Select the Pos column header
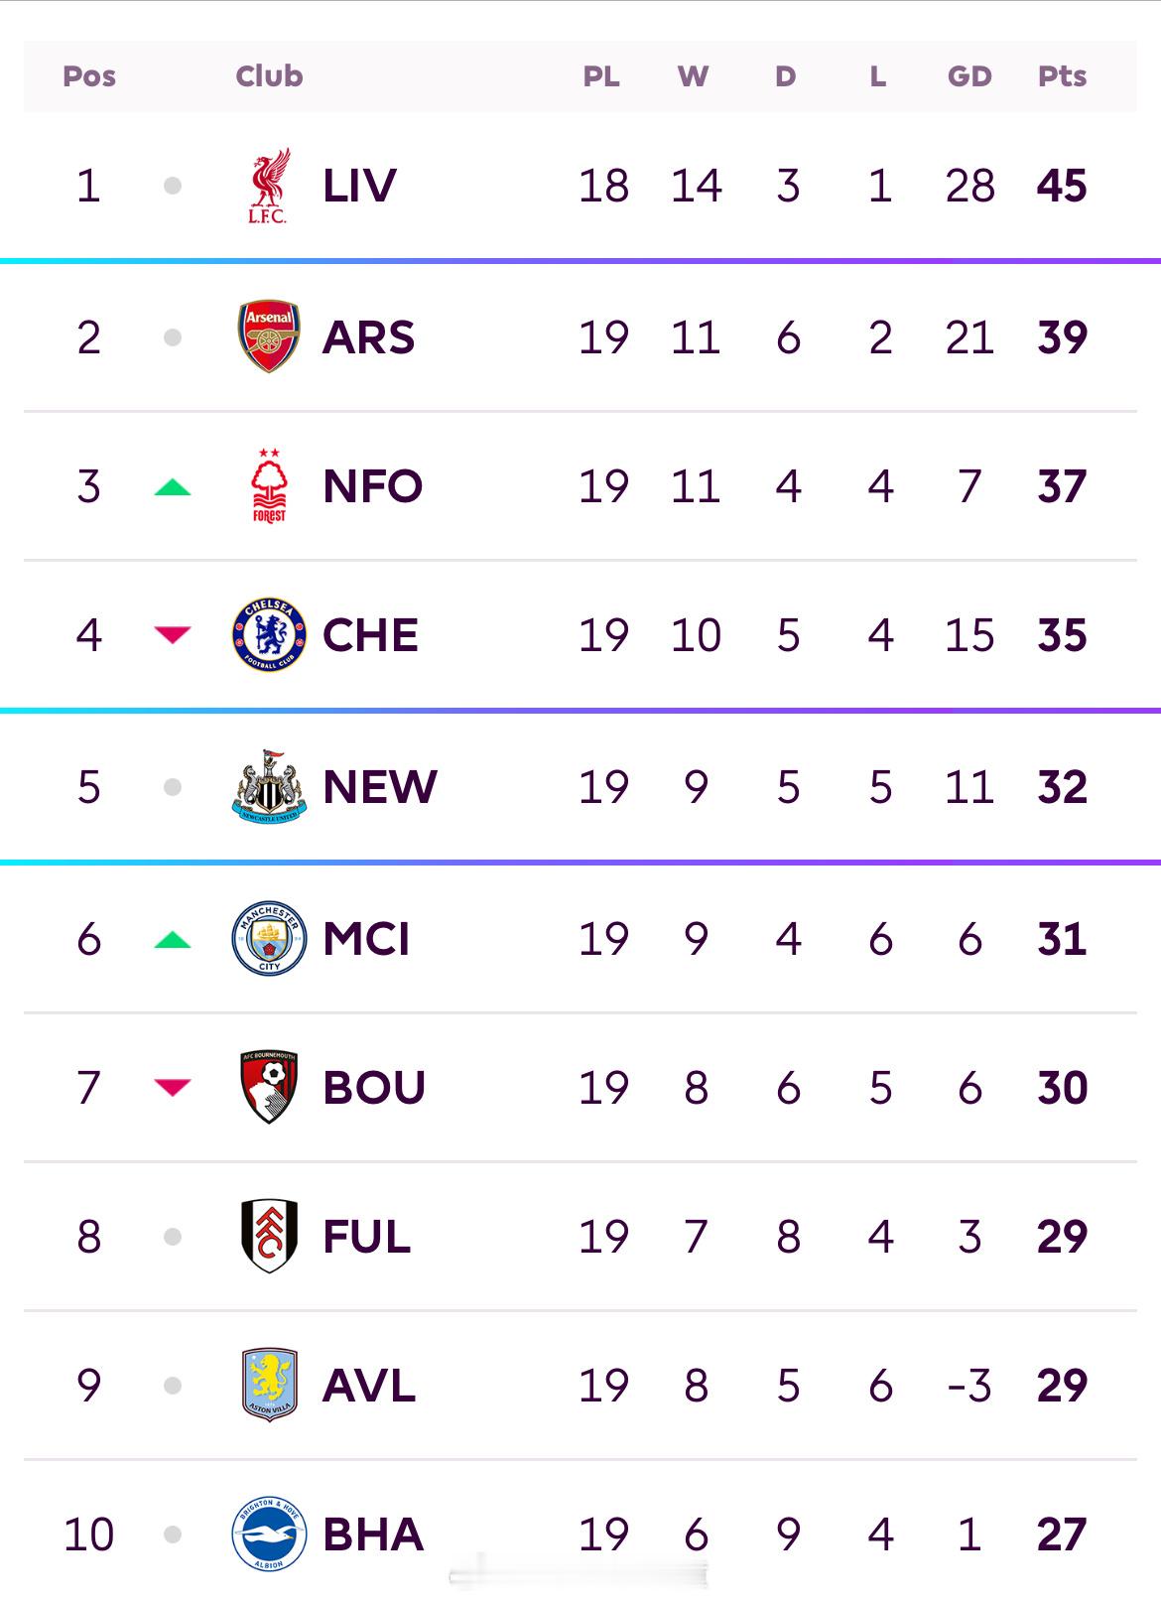 (x=89, y=76)
